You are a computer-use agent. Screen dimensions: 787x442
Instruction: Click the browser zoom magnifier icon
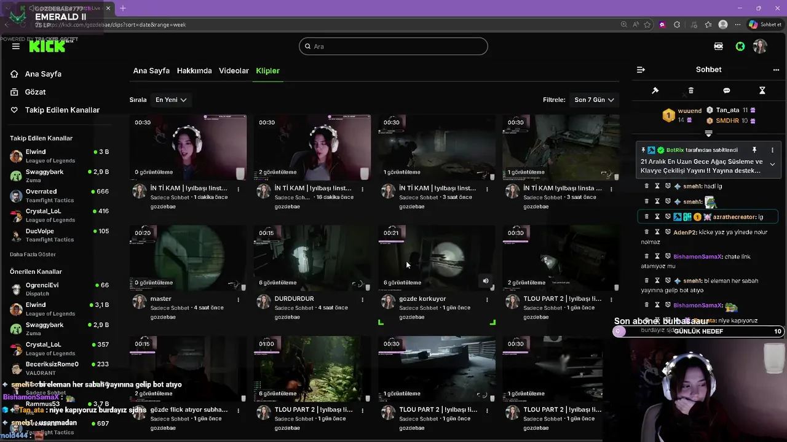point(624,25)
